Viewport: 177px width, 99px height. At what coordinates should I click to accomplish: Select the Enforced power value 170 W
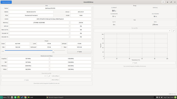(x=49, y=47)
